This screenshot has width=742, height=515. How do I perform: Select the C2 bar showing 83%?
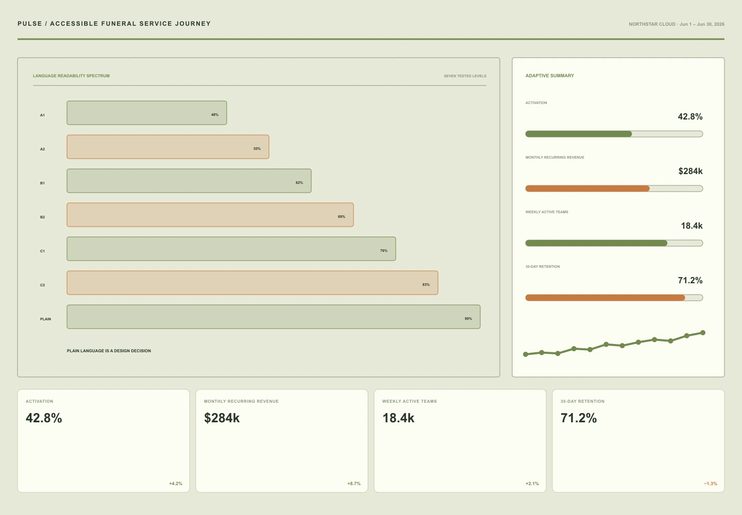[252, 283]
